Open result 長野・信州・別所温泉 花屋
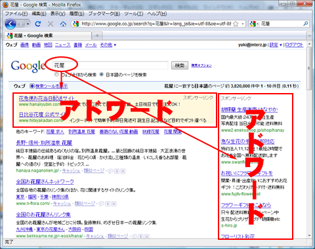The width and height of the screenshot is (315, 249). [44, 143]
